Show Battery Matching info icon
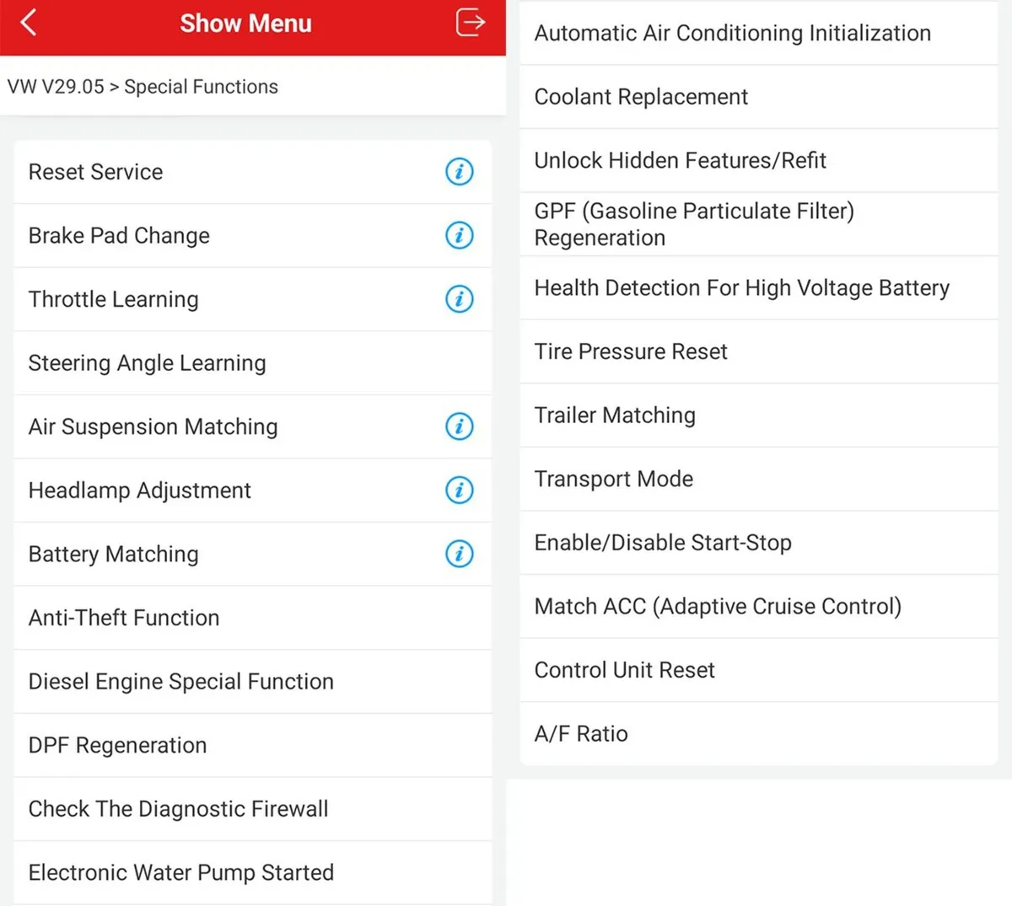Screen dimensions: 1012x906 (x=459, y=554)
